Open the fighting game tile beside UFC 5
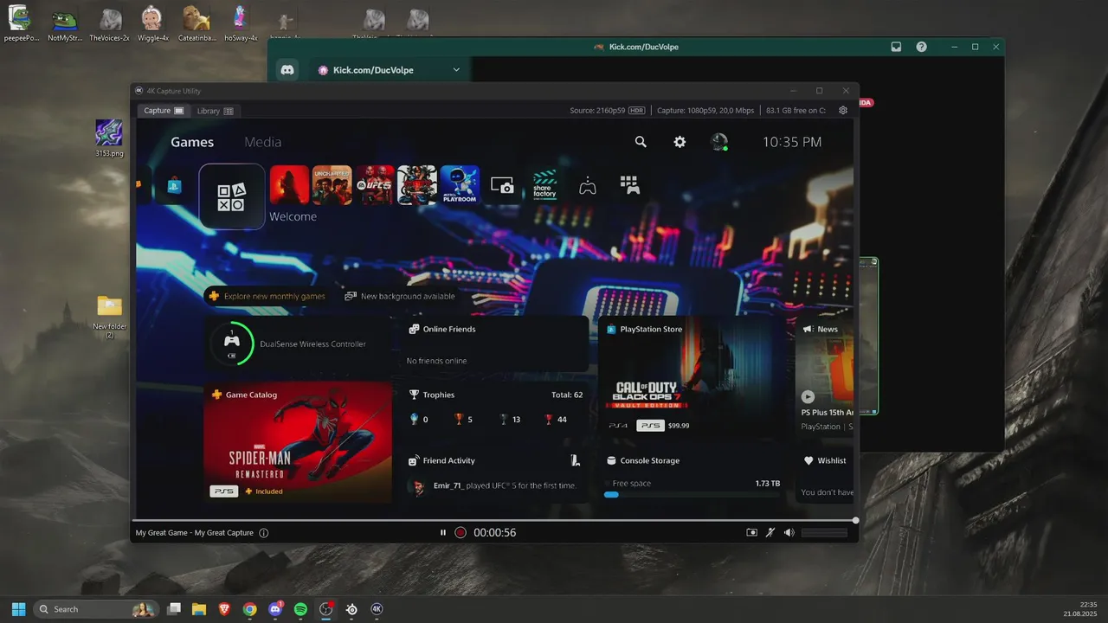The image size is (1108, 623). [417, 185]
